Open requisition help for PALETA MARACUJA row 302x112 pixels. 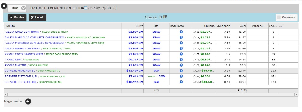click(181, 38)
